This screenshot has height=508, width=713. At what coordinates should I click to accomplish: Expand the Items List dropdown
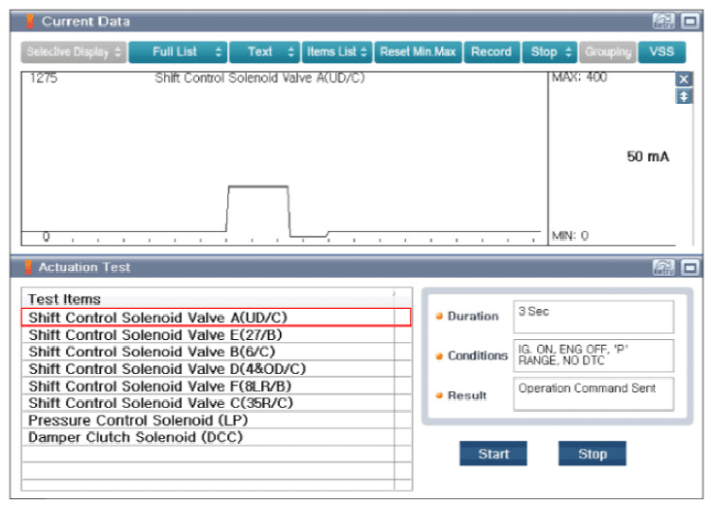[x=336, y=51]
